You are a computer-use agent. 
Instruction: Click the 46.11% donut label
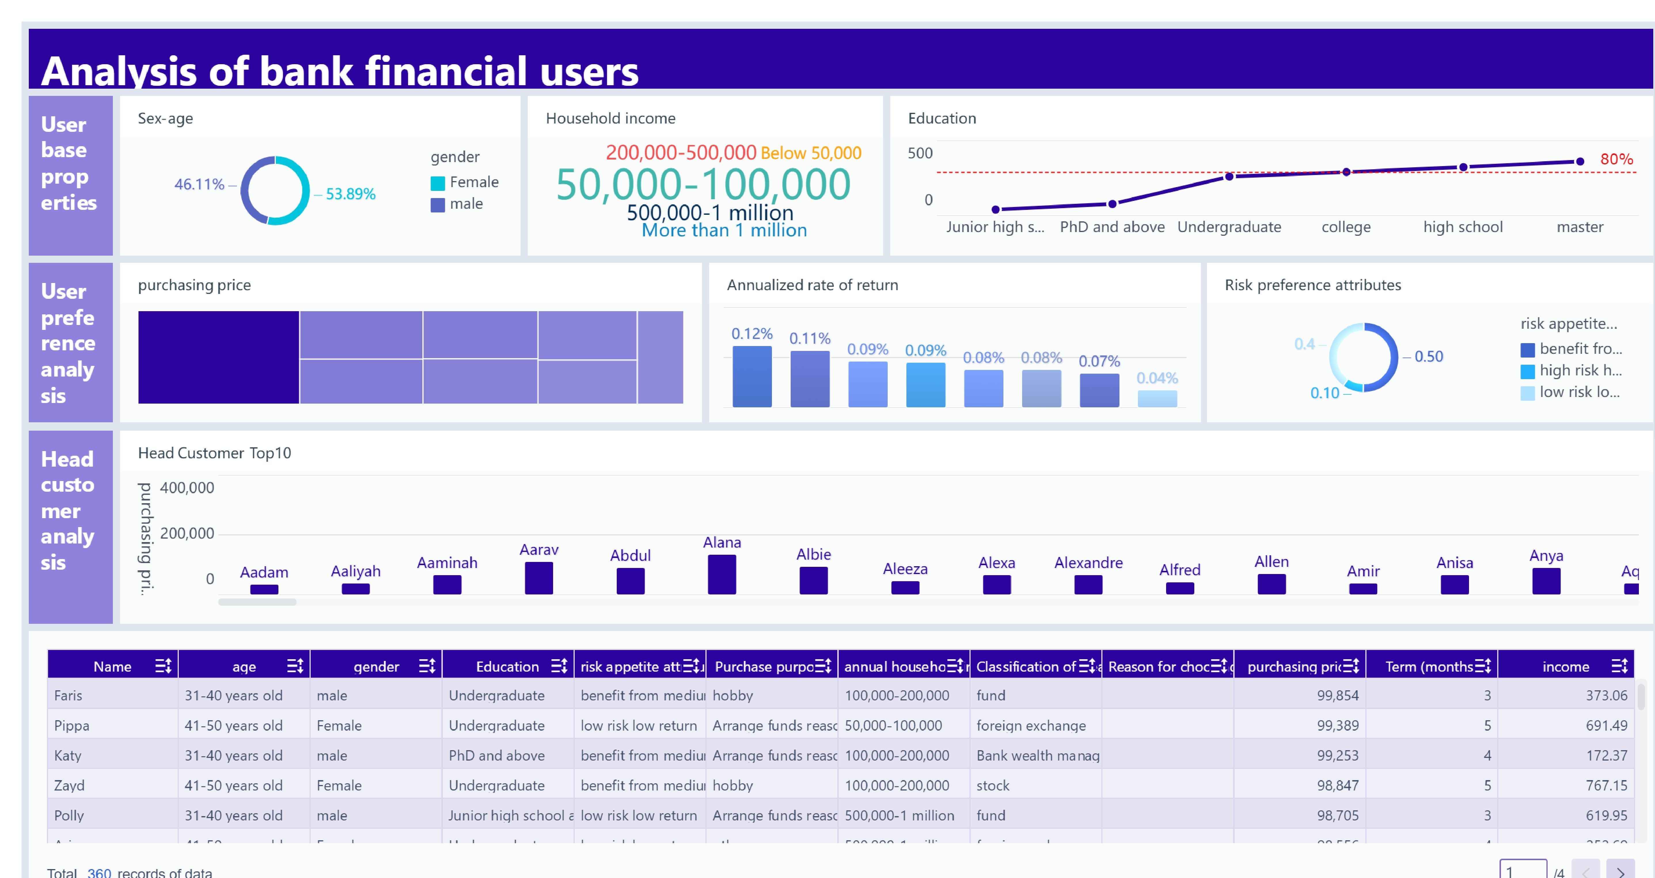199,184
